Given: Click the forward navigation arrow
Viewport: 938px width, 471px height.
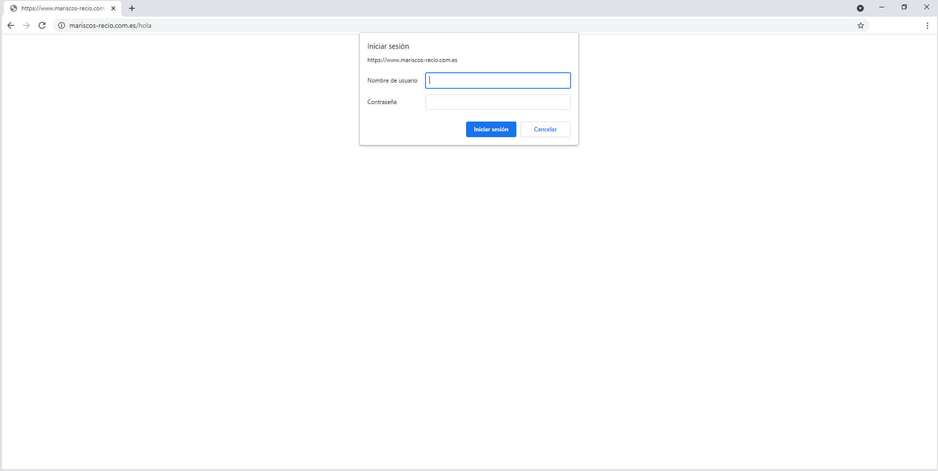Looking at the screenshot, I should 26,25.
